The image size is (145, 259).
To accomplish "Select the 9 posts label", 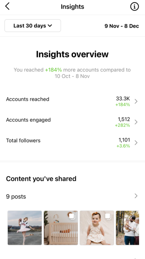I will (16, 197).
